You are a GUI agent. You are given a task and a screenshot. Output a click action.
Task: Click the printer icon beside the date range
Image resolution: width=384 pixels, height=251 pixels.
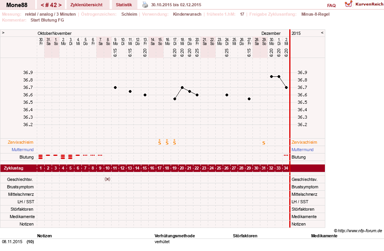pyautogui.click(x=145, y=5)
